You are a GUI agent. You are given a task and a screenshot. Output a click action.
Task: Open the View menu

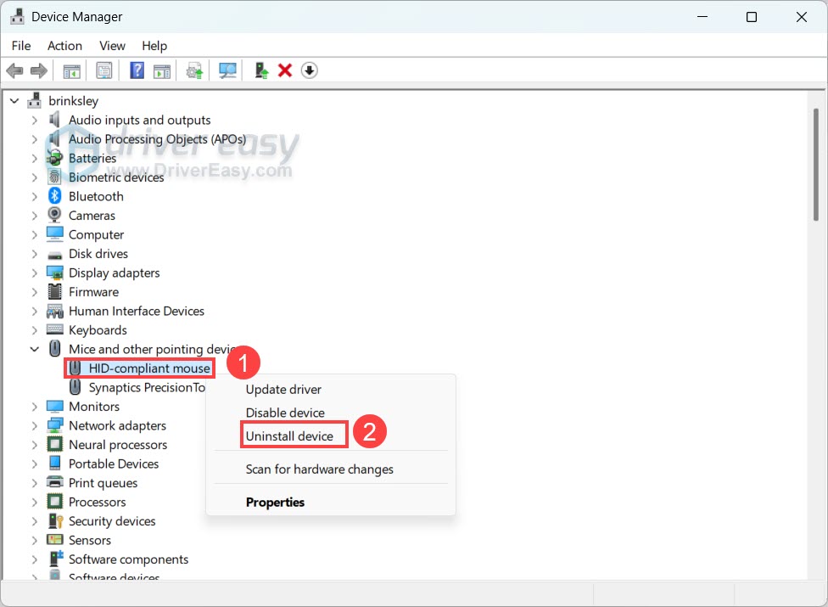tap(112, 46)
